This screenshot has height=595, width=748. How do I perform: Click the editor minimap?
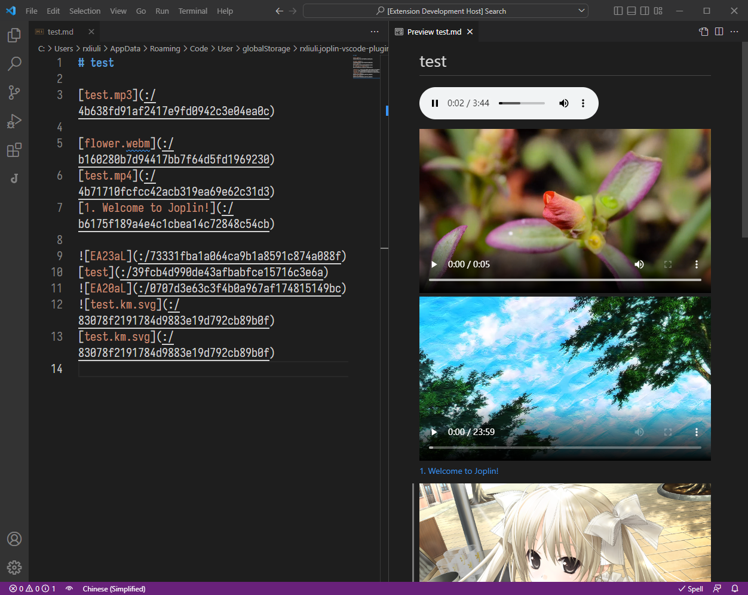point(366,67)
